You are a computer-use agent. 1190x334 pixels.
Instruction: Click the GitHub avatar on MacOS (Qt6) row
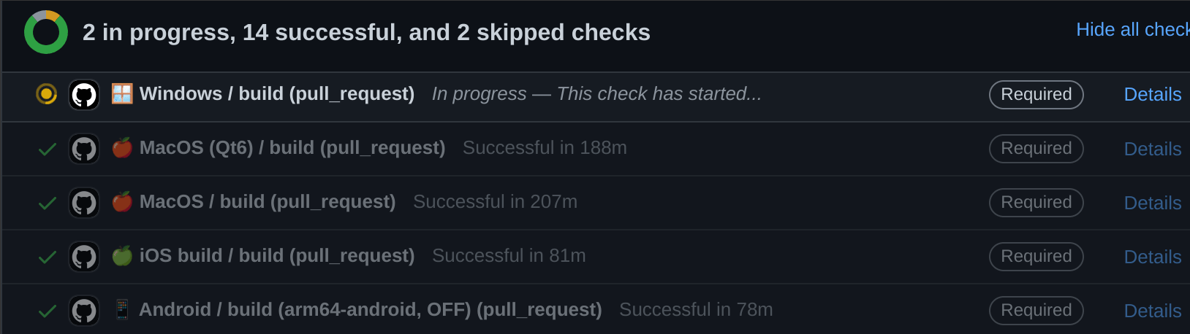(x=84, y=149)
